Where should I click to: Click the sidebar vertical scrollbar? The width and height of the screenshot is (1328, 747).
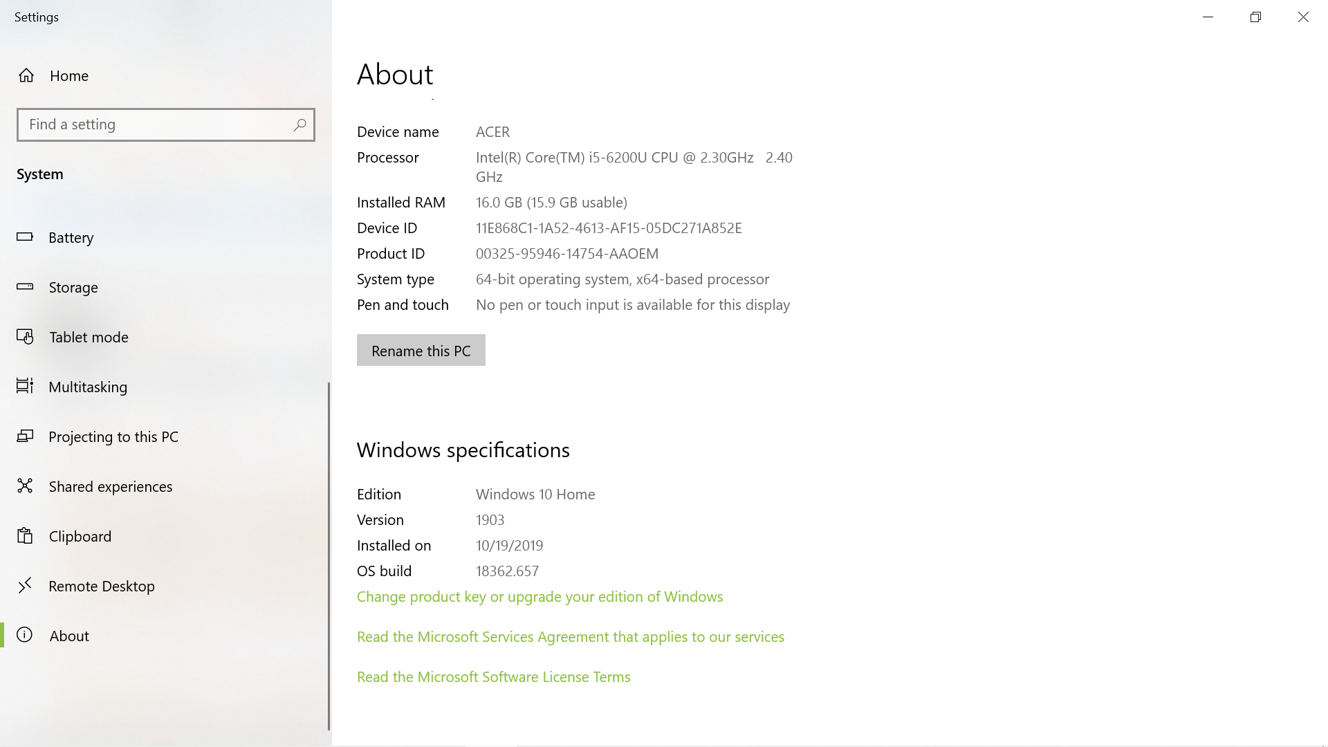click(x=329, y=556)
